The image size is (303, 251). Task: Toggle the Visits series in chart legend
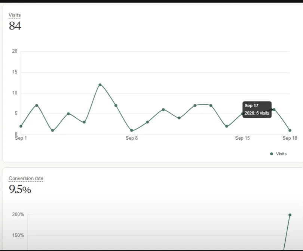click(278, 154)
